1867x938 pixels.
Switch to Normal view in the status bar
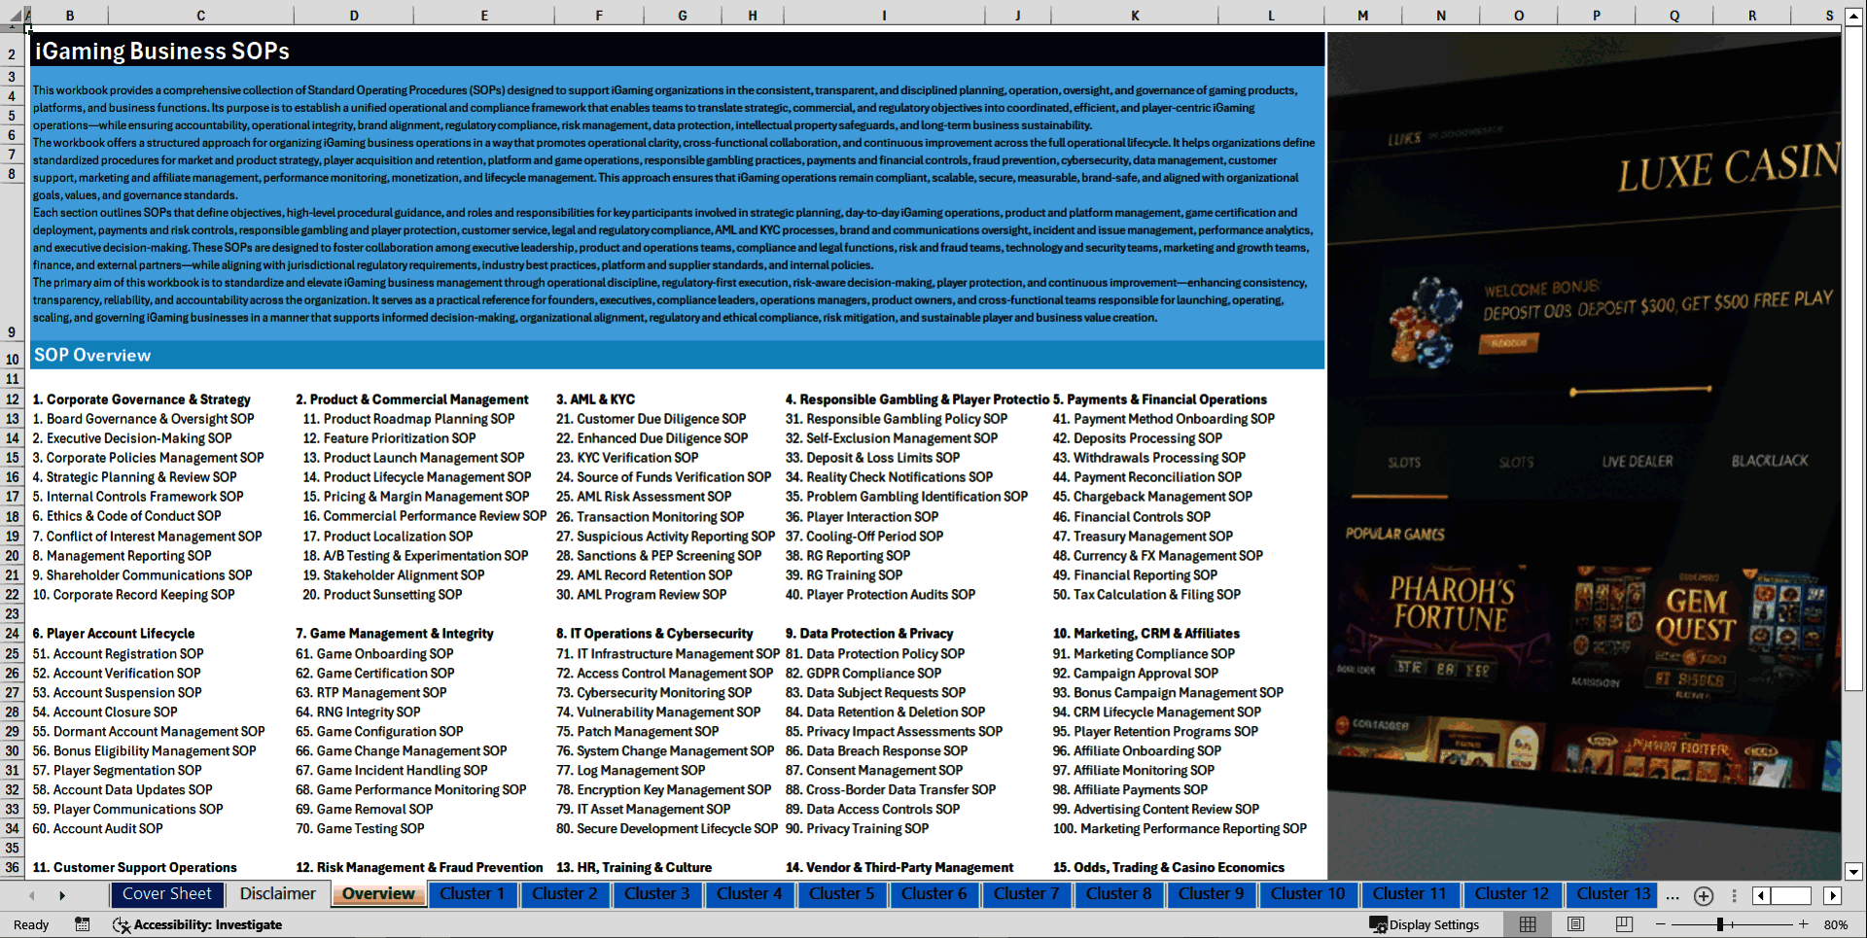(x=1527, y=924)
